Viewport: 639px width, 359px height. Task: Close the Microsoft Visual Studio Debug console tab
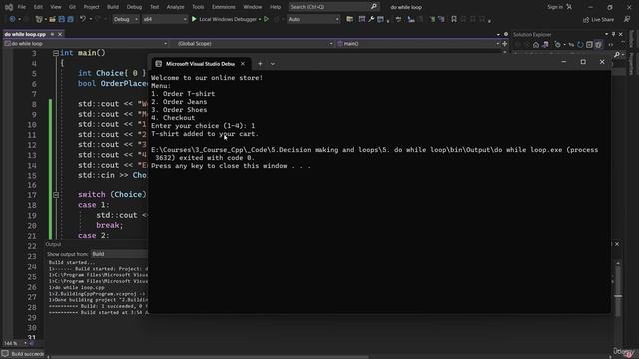pos(243,64)
